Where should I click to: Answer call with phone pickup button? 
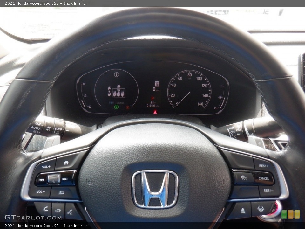pos(45,209)
